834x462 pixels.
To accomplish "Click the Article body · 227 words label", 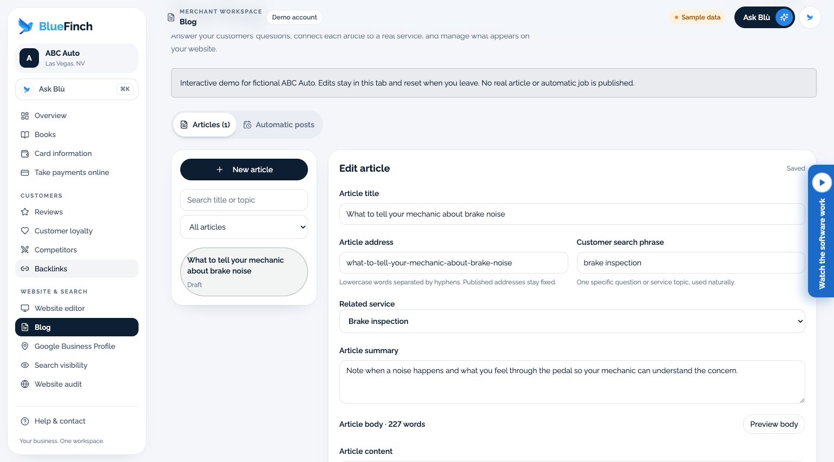I will (x=382, y=424).
